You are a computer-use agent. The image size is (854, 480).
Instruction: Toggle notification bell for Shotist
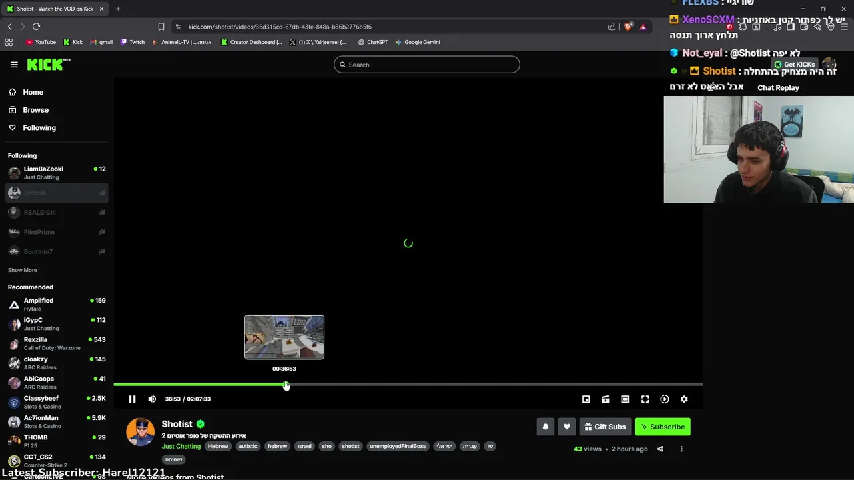tap(545, 427)
